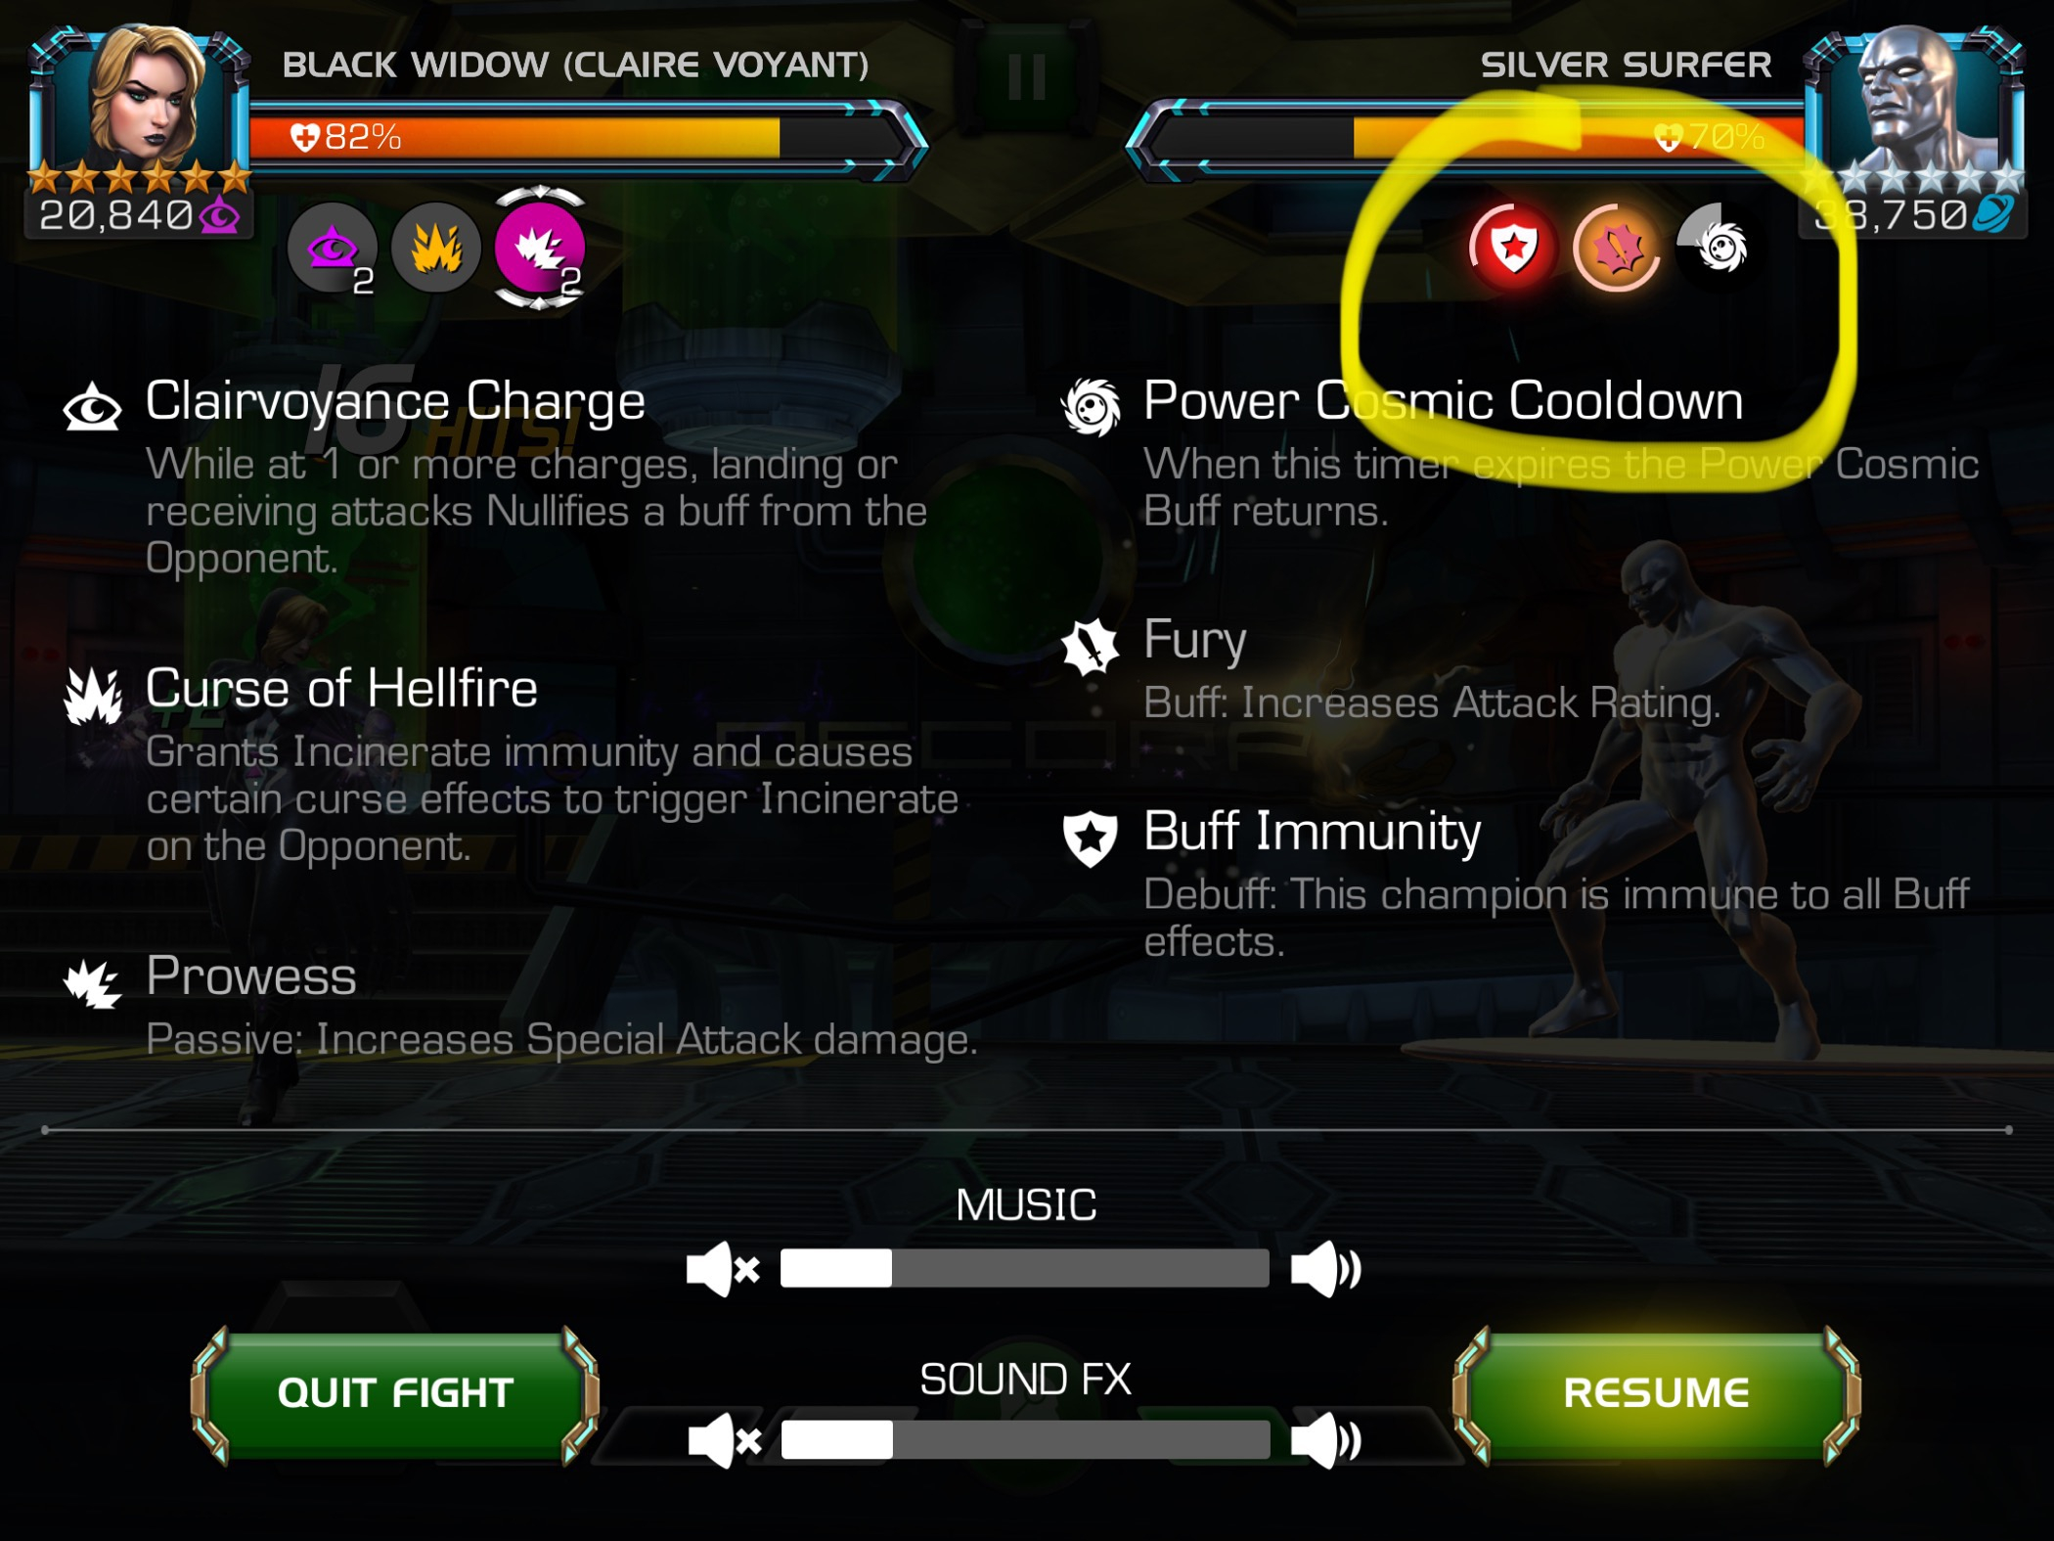Click the QUIT FIGHT button
This screenshot has width=2054, height=1541.
click(x=395, y=1393)
